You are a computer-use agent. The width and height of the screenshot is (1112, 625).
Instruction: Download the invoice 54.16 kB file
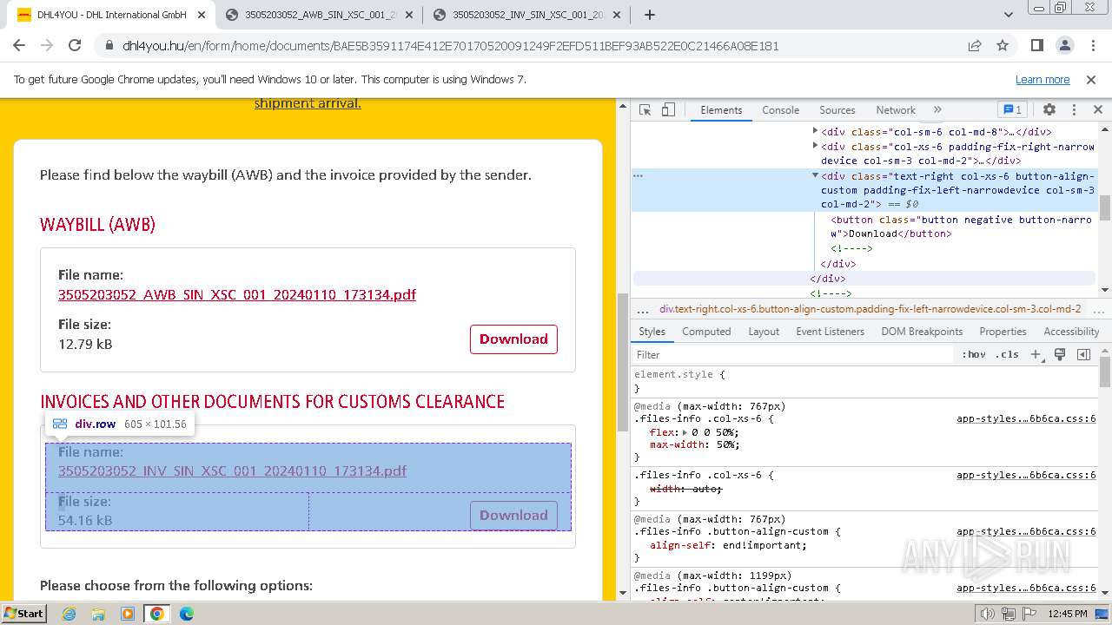[x=513, y=515]
